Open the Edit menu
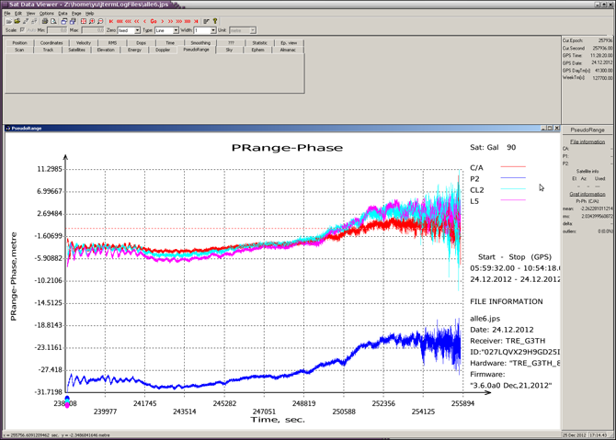 (18, 13)
